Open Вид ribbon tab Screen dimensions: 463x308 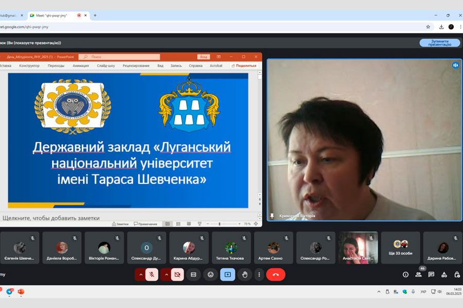coord(161,66)
